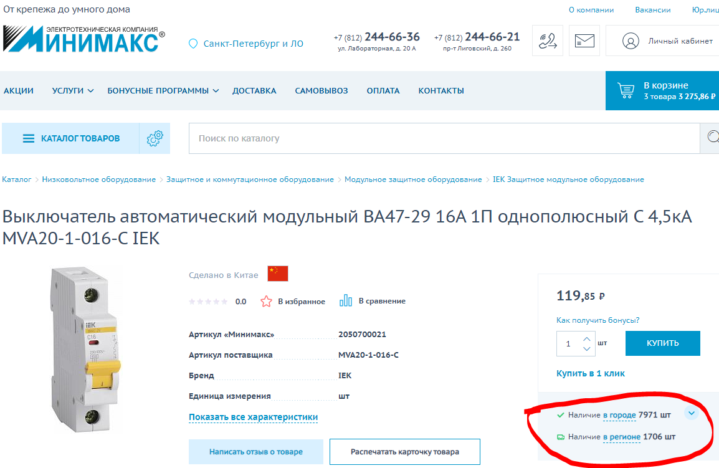
Task: Click the supplier code MVA20-1-016-C value
Action: point(368,355)
